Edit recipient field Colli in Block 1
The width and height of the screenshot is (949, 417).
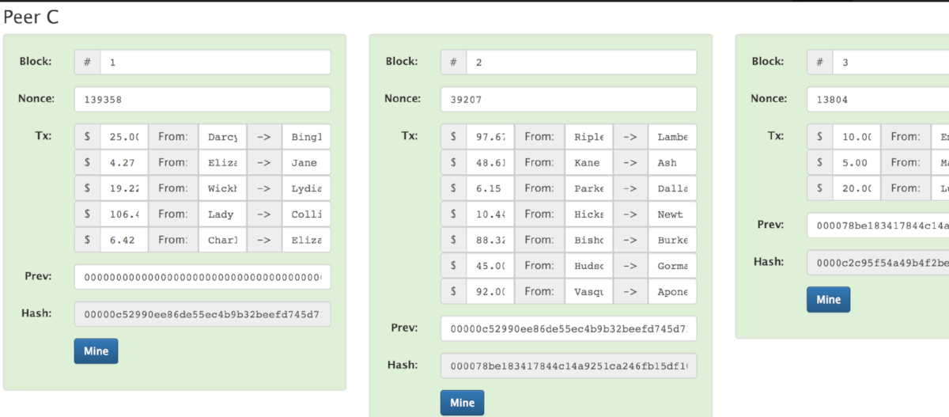[306, 214]
